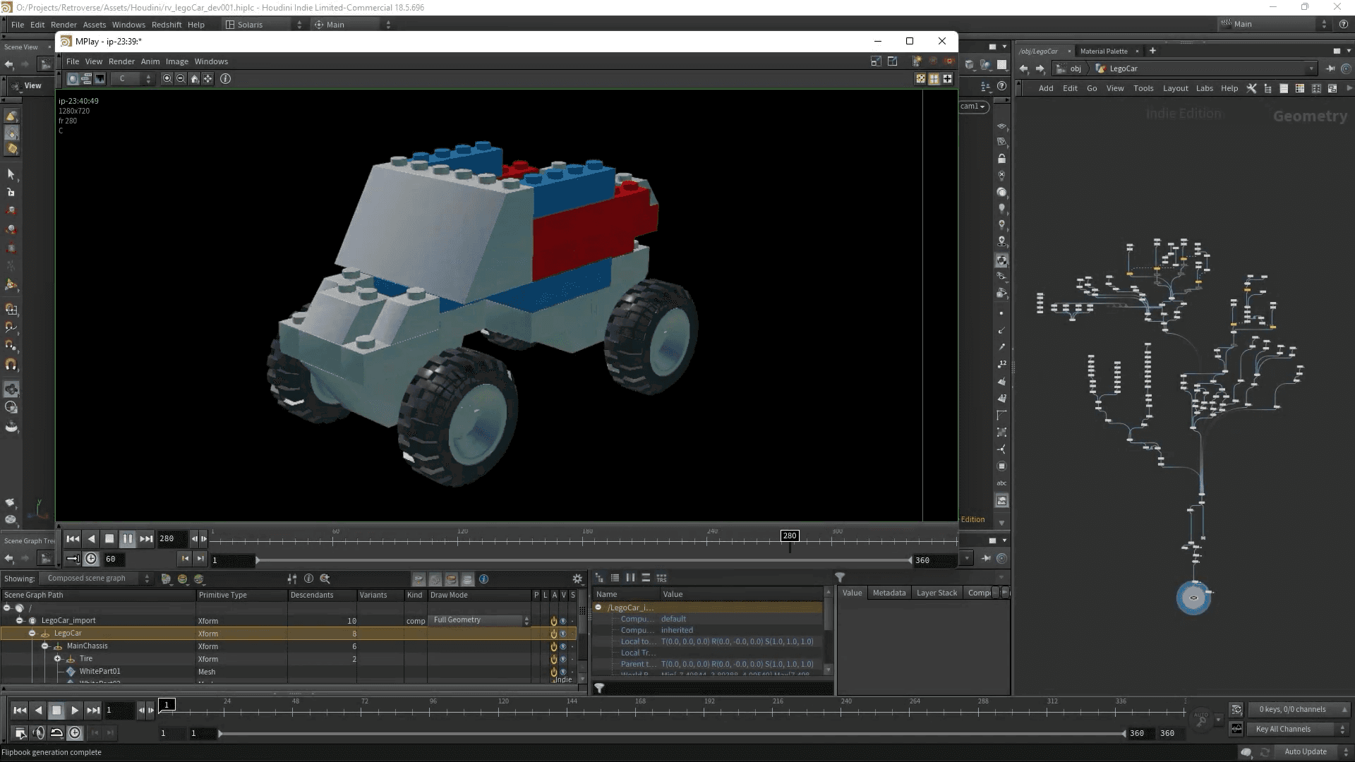
Task: Expand the Tire tree node
Action: [58, 659]
